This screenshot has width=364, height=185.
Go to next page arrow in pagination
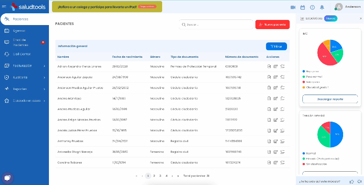tap(172, 176)
